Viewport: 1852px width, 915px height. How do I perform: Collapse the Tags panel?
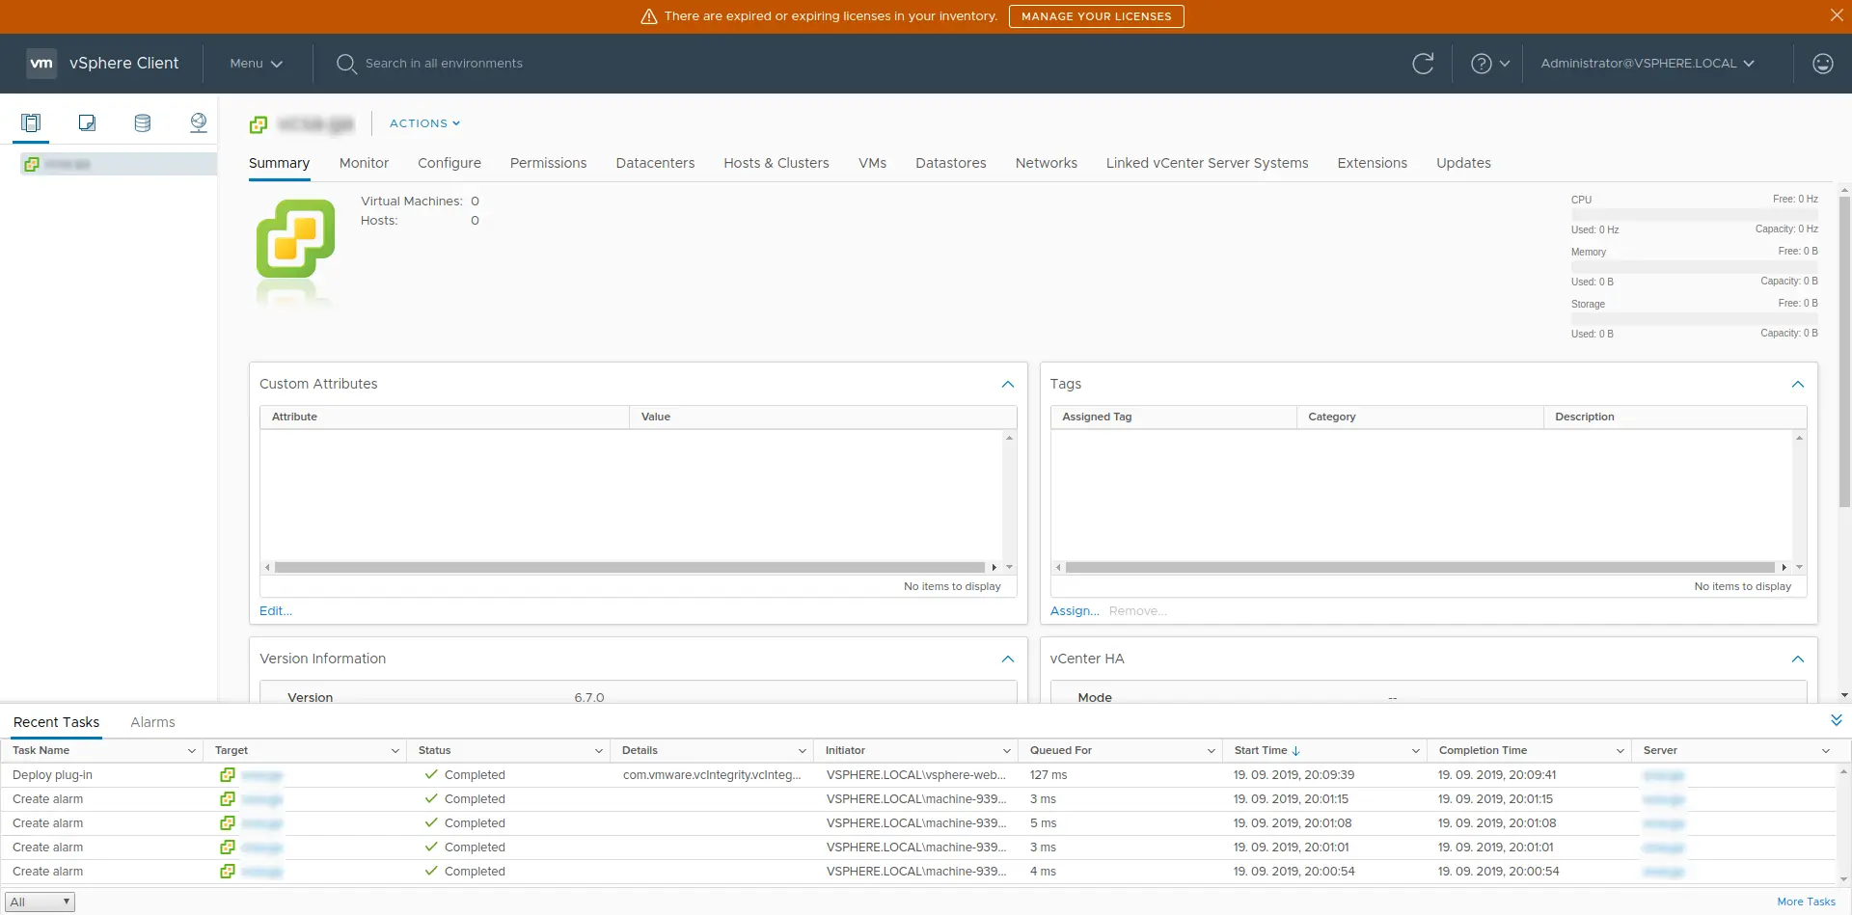[1798, 384]
